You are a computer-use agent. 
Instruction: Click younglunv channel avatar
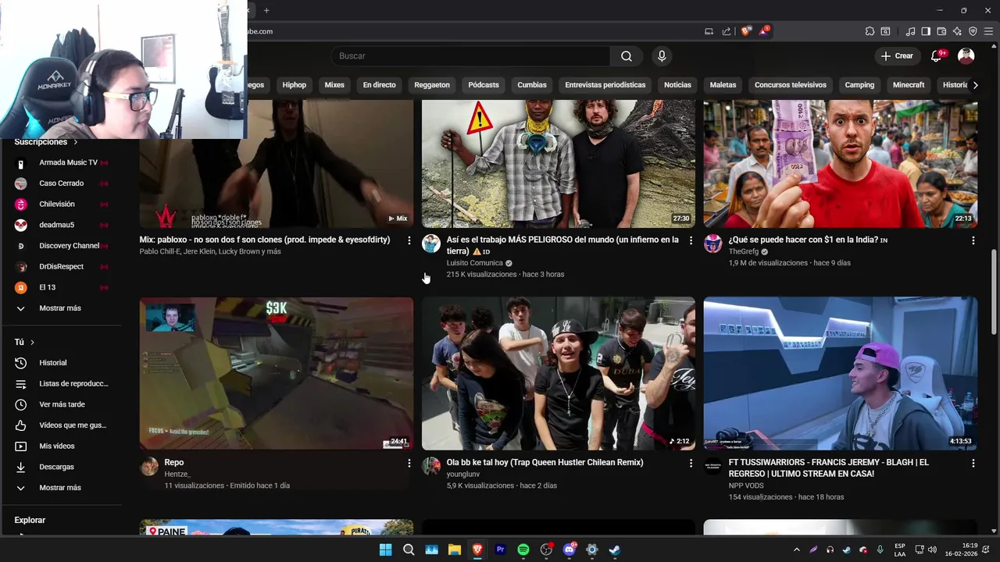click(x=431, y=467)
